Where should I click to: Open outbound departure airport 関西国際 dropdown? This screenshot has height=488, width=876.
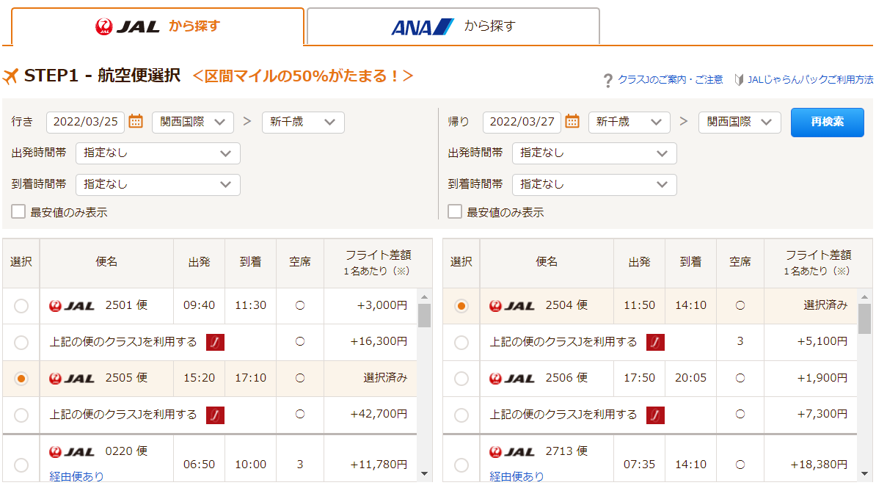coord(193,122)
